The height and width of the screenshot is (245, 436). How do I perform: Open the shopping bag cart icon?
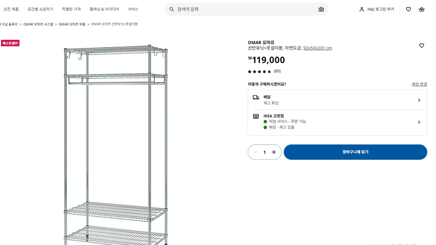421,9
